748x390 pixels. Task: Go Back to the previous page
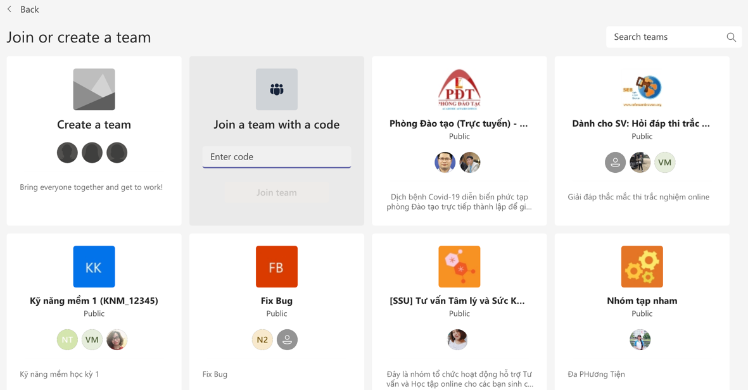[29, 9]
